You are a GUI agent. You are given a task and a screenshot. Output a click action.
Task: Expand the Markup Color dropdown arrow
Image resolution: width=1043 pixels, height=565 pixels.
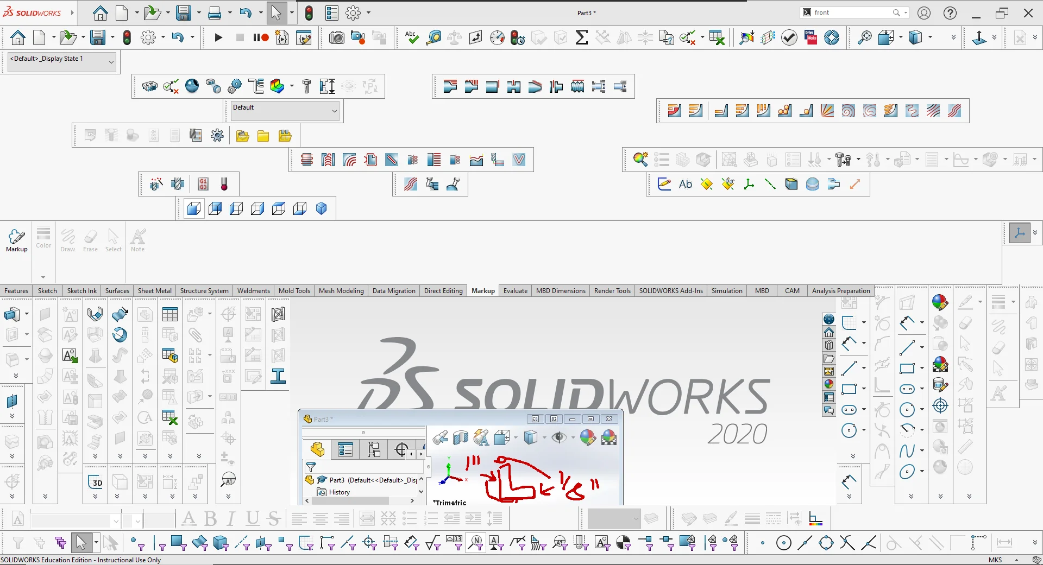[43, 277]
